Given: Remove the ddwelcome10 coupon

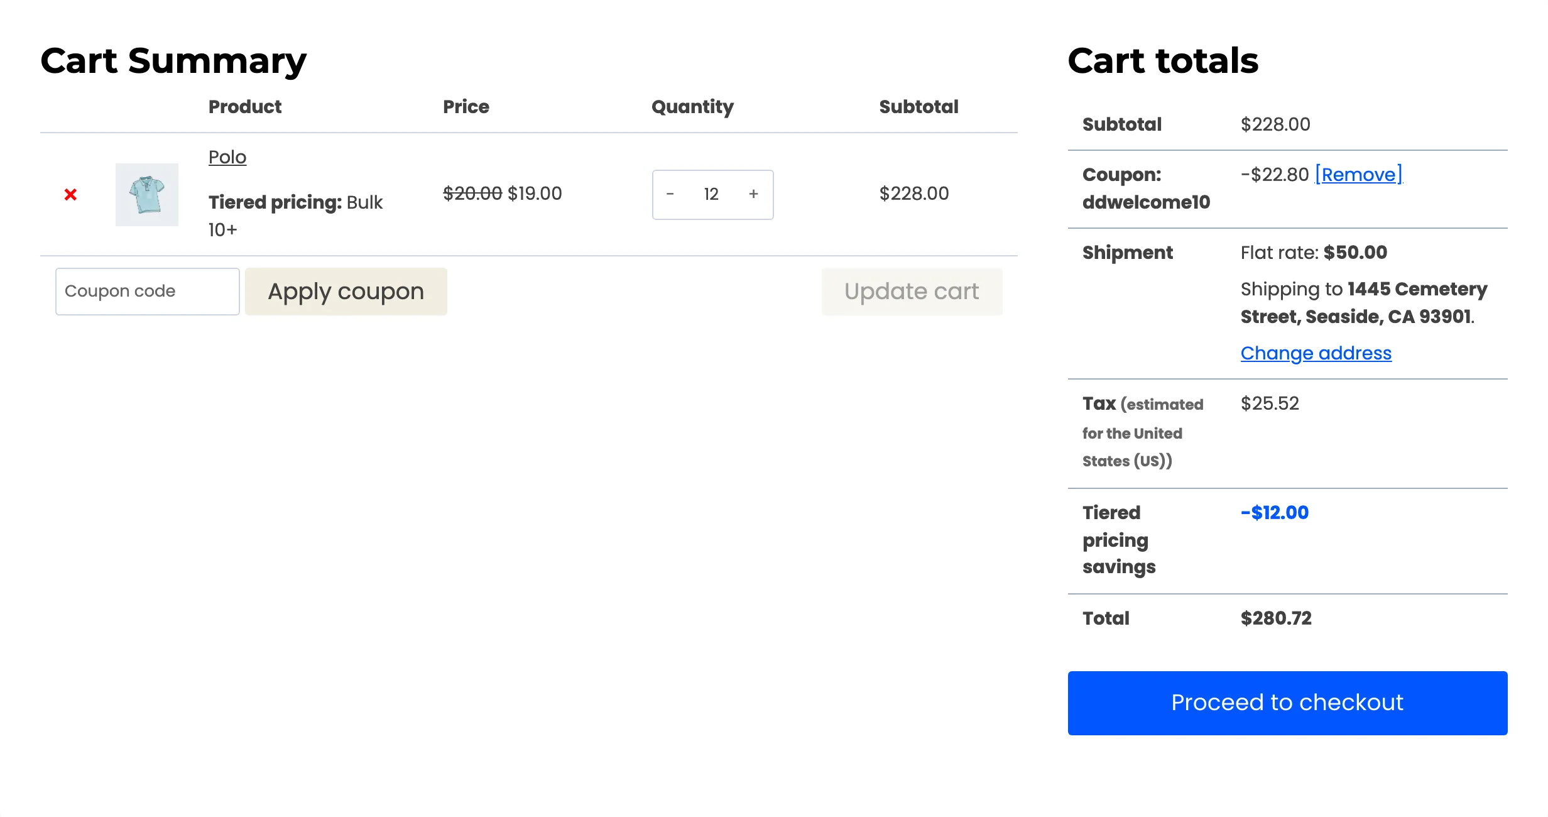Looking at the screenshot, I should click(x=1359, y=174).
